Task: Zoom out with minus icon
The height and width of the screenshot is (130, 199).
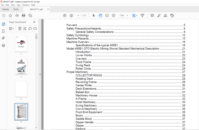Action: [x=107, y=16]
